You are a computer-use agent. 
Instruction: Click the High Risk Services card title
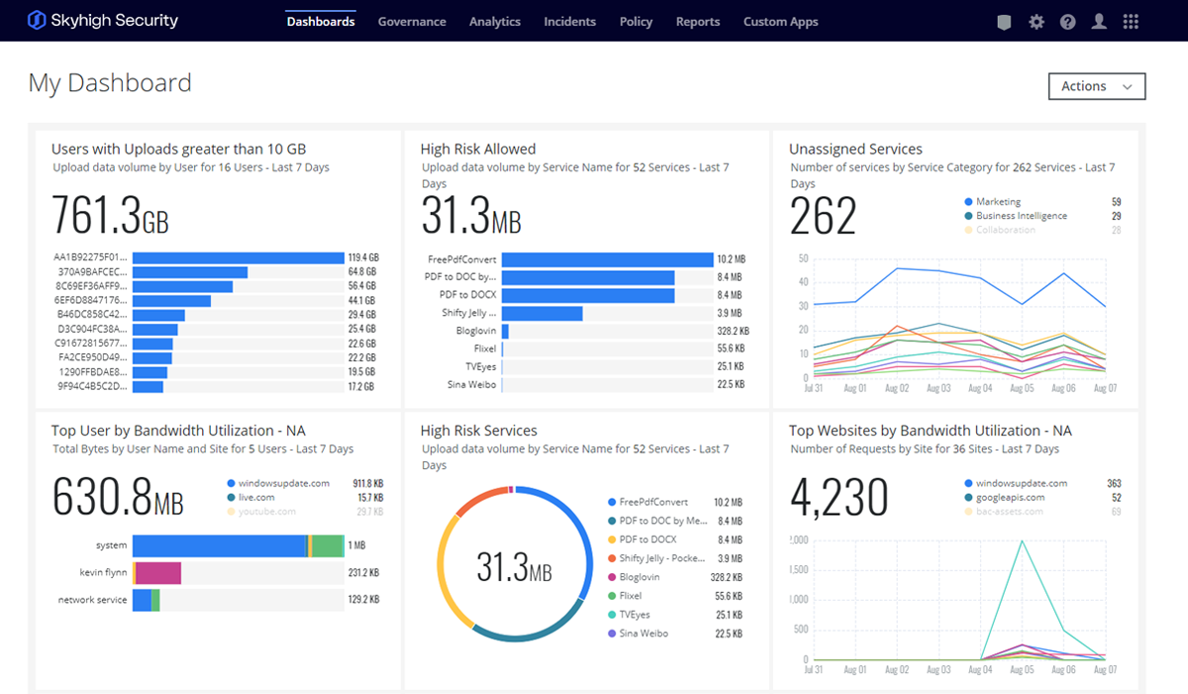click(x=478, y=431)
